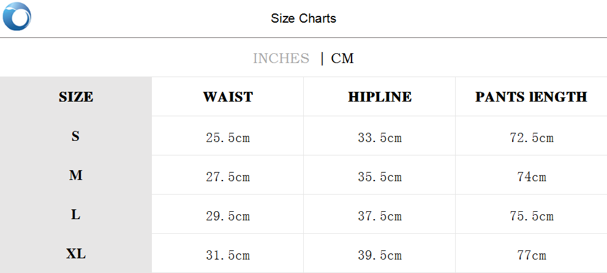This screenshot has height=273, width=607.
Task: Click the XL size row label
Action: click(x=76, y=254)
